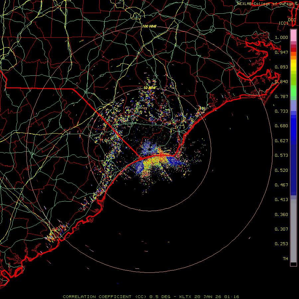Click the 0.413 color scale value
This screenshot has width=299, height=299.
(281, 200)
